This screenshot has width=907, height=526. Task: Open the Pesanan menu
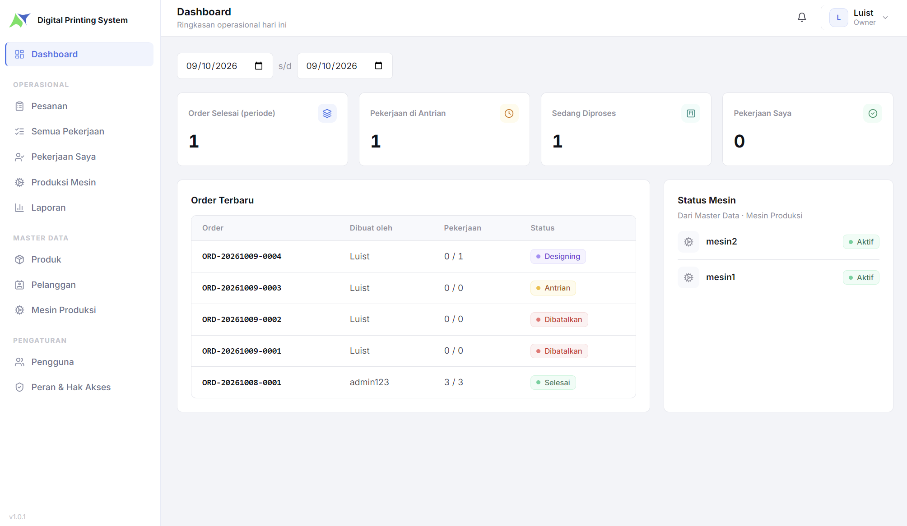pyautogui.click(x=79, y=106)
